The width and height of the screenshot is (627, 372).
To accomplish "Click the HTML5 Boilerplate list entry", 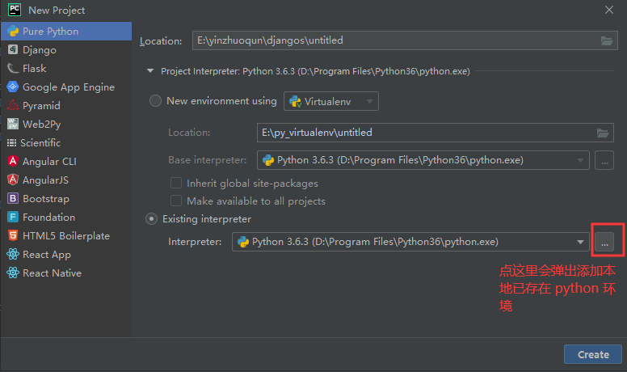I will (x=66, y=235).
